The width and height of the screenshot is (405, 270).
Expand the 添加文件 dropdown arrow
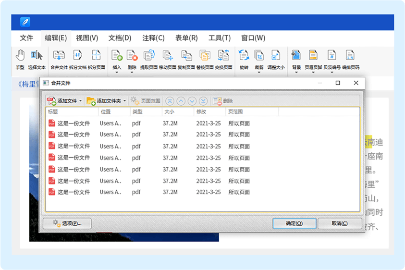pos(80,101)
